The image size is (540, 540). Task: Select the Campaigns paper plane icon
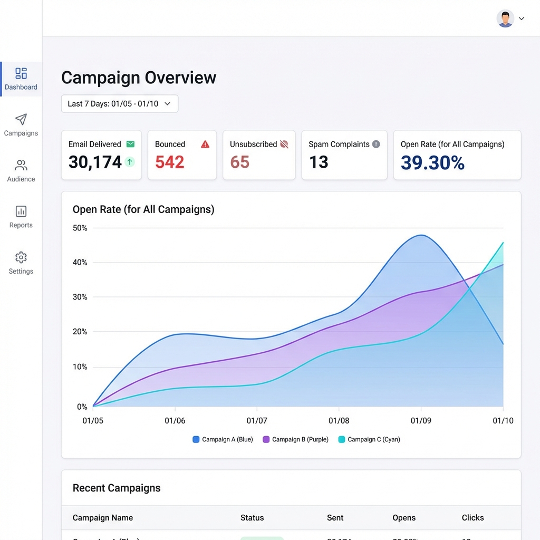[x=21, y=120]
